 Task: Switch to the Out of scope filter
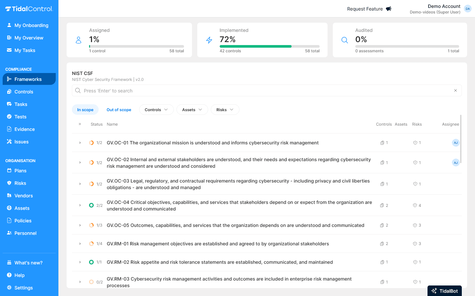click(x=119, y=110)
